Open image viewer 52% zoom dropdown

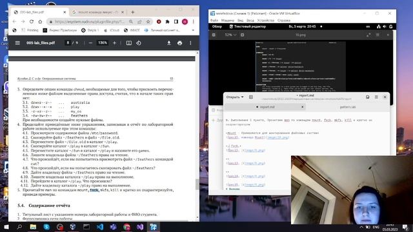pyautogui.click(x=231, y=35)
